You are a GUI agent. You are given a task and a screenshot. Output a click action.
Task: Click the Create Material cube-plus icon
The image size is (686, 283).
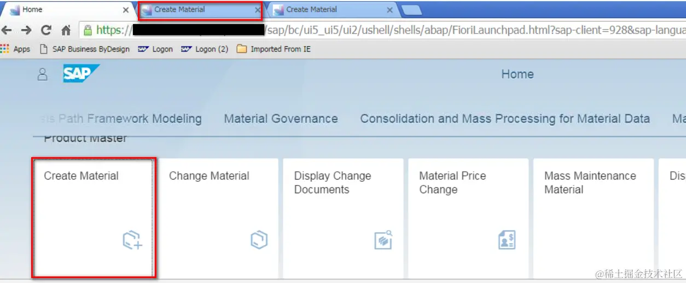pyautogui.click(x=132, y=240)
